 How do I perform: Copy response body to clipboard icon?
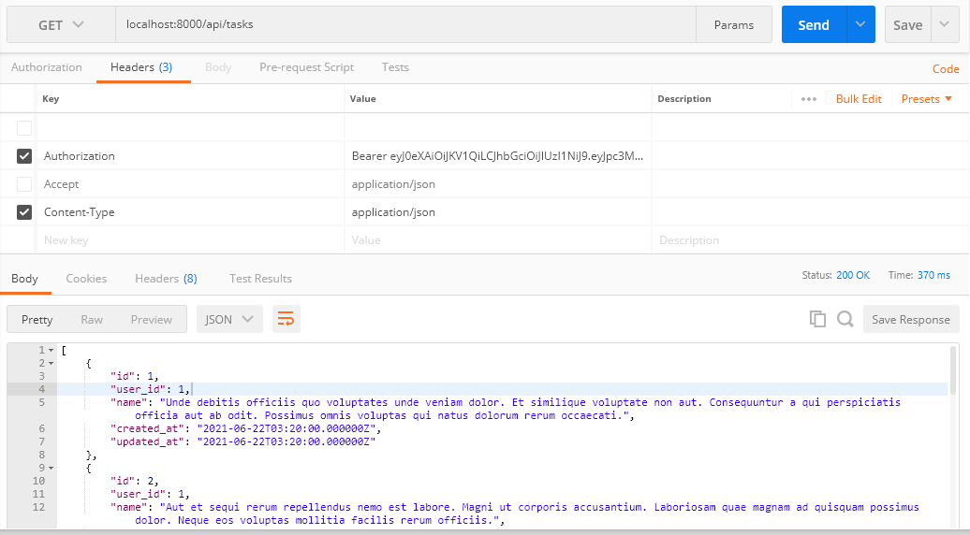[817, 319]
